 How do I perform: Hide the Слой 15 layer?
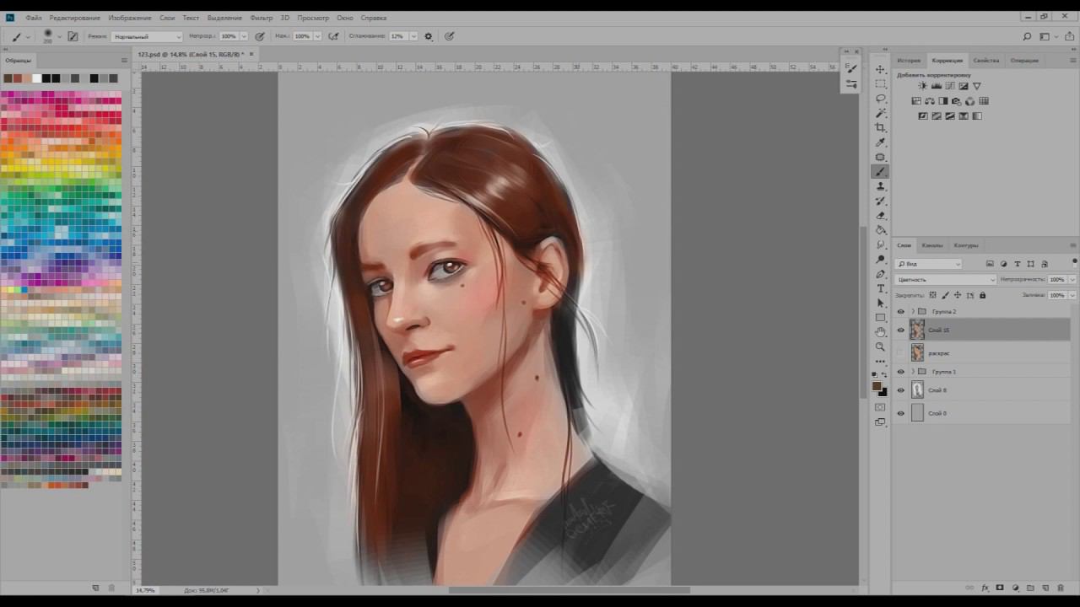(900, 330)
